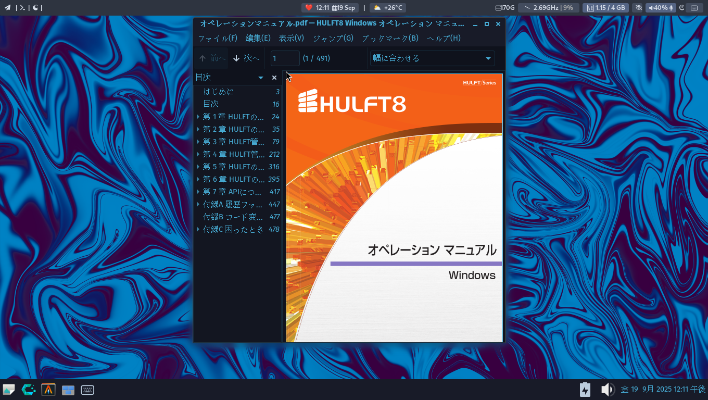708x400 pixels.
Task: Open the 表示(V) menu
Action: (x=292, y=38)
